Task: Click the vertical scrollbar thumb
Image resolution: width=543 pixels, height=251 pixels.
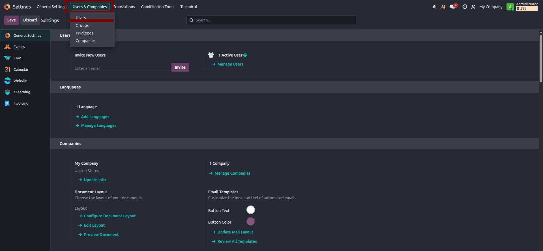Action: (x=541, y=58)
